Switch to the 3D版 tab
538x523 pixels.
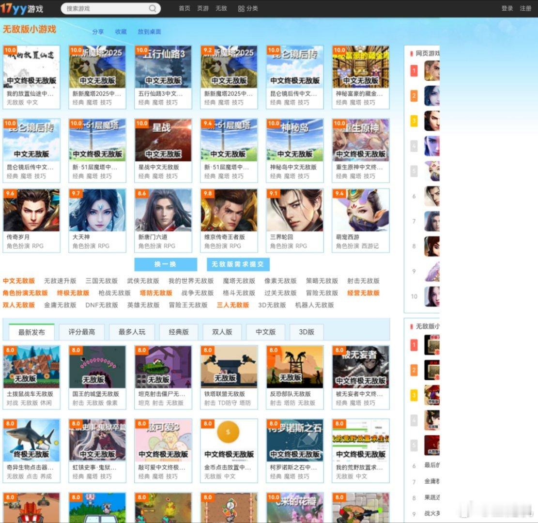(x=307, y=332)
